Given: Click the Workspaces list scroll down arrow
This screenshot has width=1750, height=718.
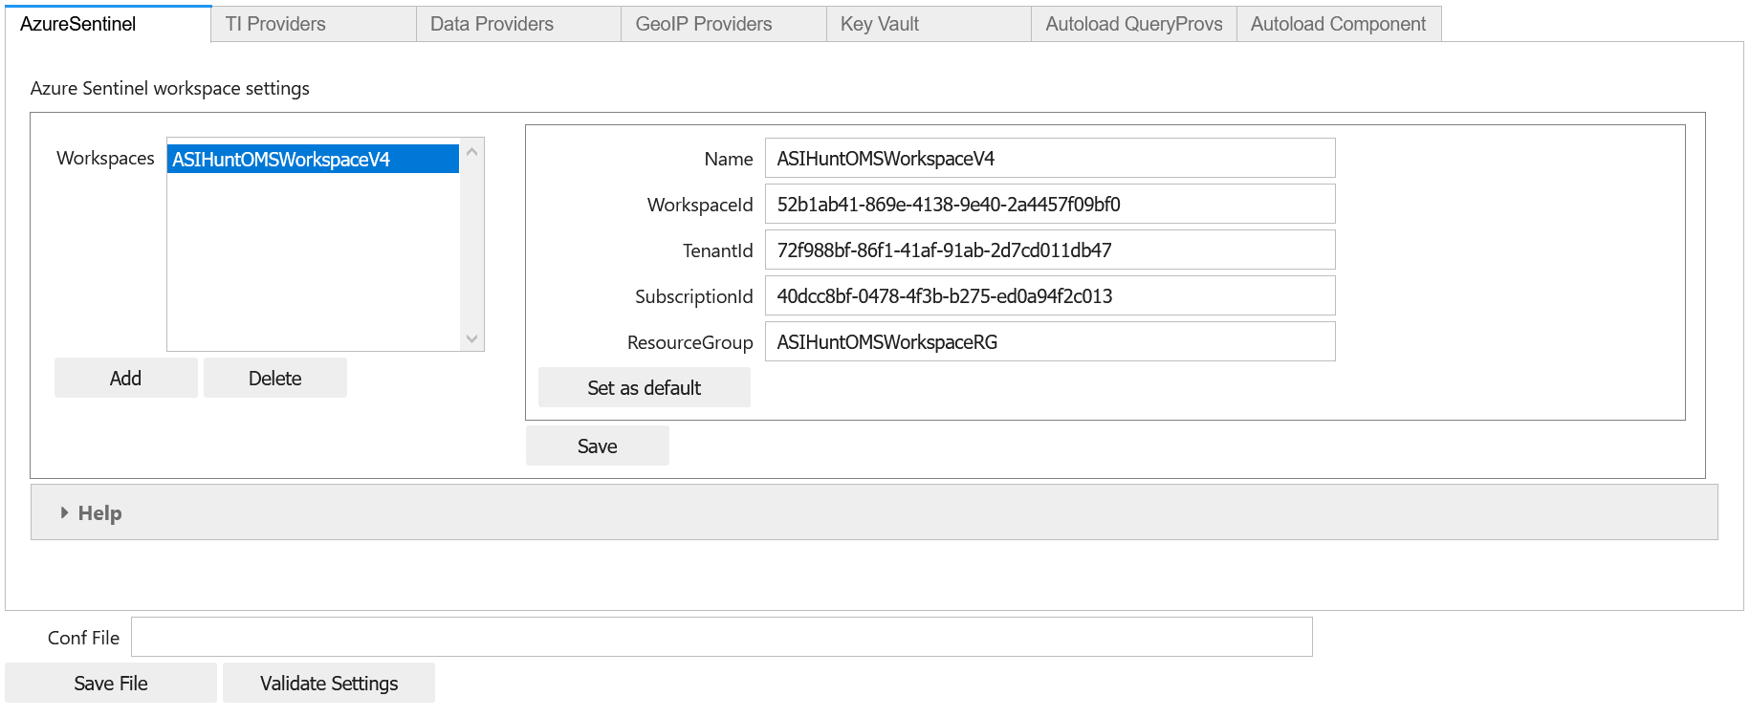Looking at the screenshot, I should 471,338.
